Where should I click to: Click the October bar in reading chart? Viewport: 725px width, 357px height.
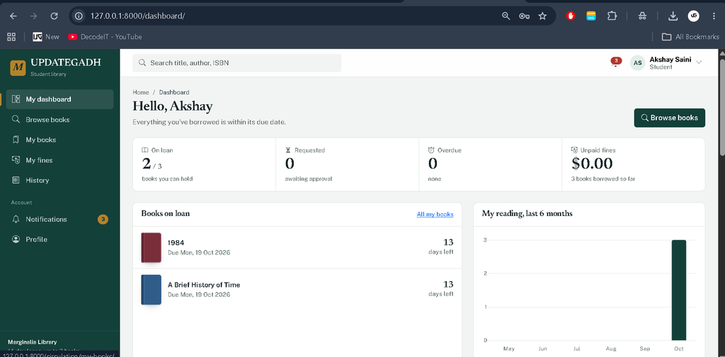(x=679, y=290)
